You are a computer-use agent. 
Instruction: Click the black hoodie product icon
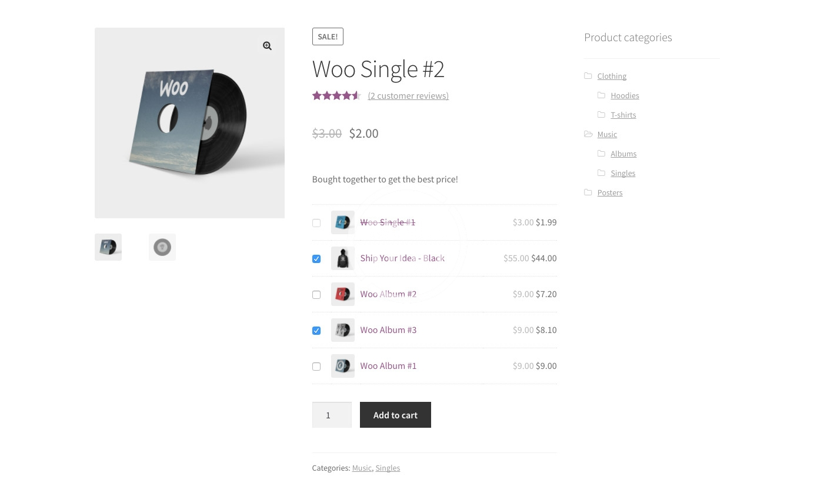tap(342, 258)
